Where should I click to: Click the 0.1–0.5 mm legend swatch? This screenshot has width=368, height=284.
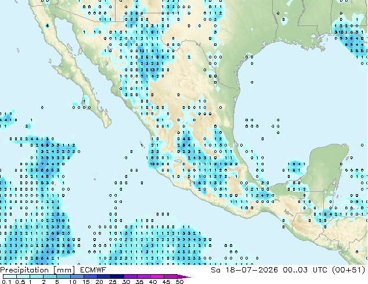pos(10,276)
